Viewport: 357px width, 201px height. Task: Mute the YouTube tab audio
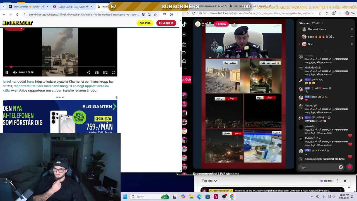[87, 6]
